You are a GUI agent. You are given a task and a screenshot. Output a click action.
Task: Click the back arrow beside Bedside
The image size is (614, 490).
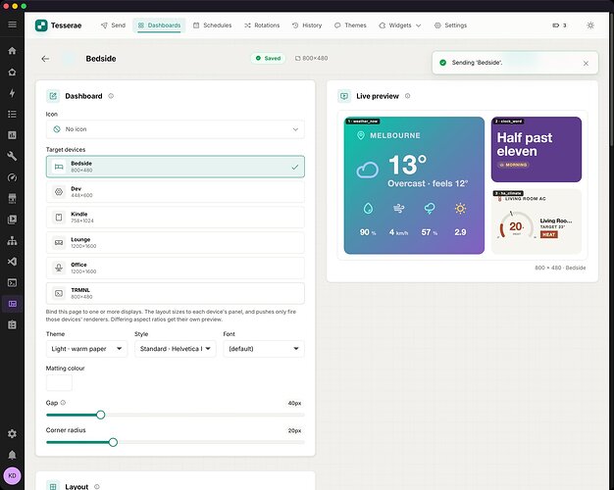(x=45, y=59)
